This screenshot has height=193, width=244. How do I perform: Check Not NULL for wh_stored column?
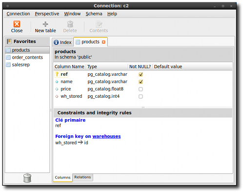[x=141, y=96]
